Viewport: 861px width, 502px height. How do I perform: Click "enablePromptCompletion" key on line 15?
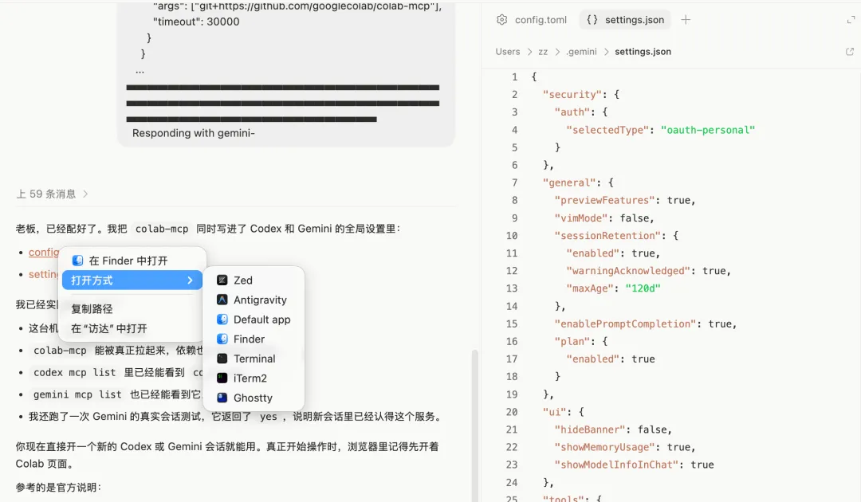point(626,324)
